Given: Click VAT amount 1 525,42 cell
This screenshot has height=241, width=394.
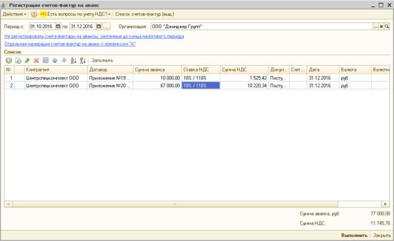Looking at the screenshot, I should coord(244,78).
